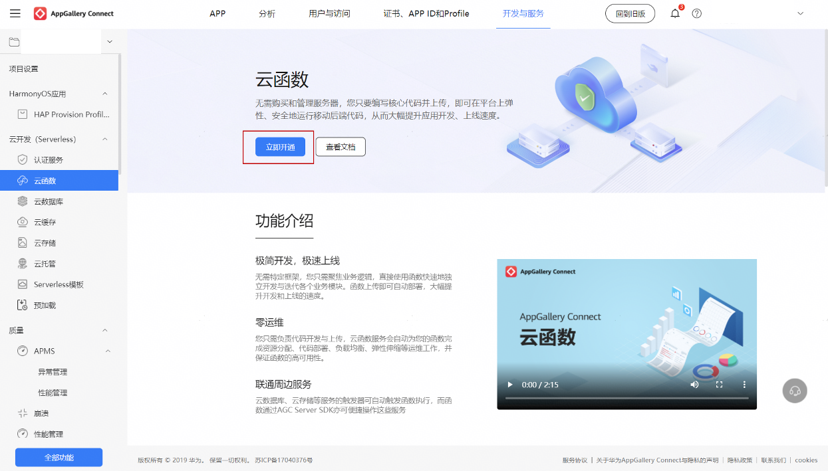The width and height of the screenshot is (828, 471).
Task: Mute the video with speaker icon
Action: [694, 385]
